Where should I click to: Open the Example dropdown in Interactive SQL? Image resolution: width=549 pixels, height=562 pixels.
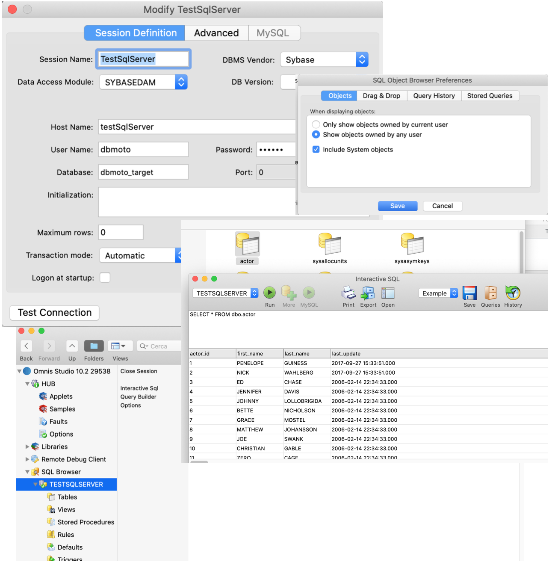438,293
